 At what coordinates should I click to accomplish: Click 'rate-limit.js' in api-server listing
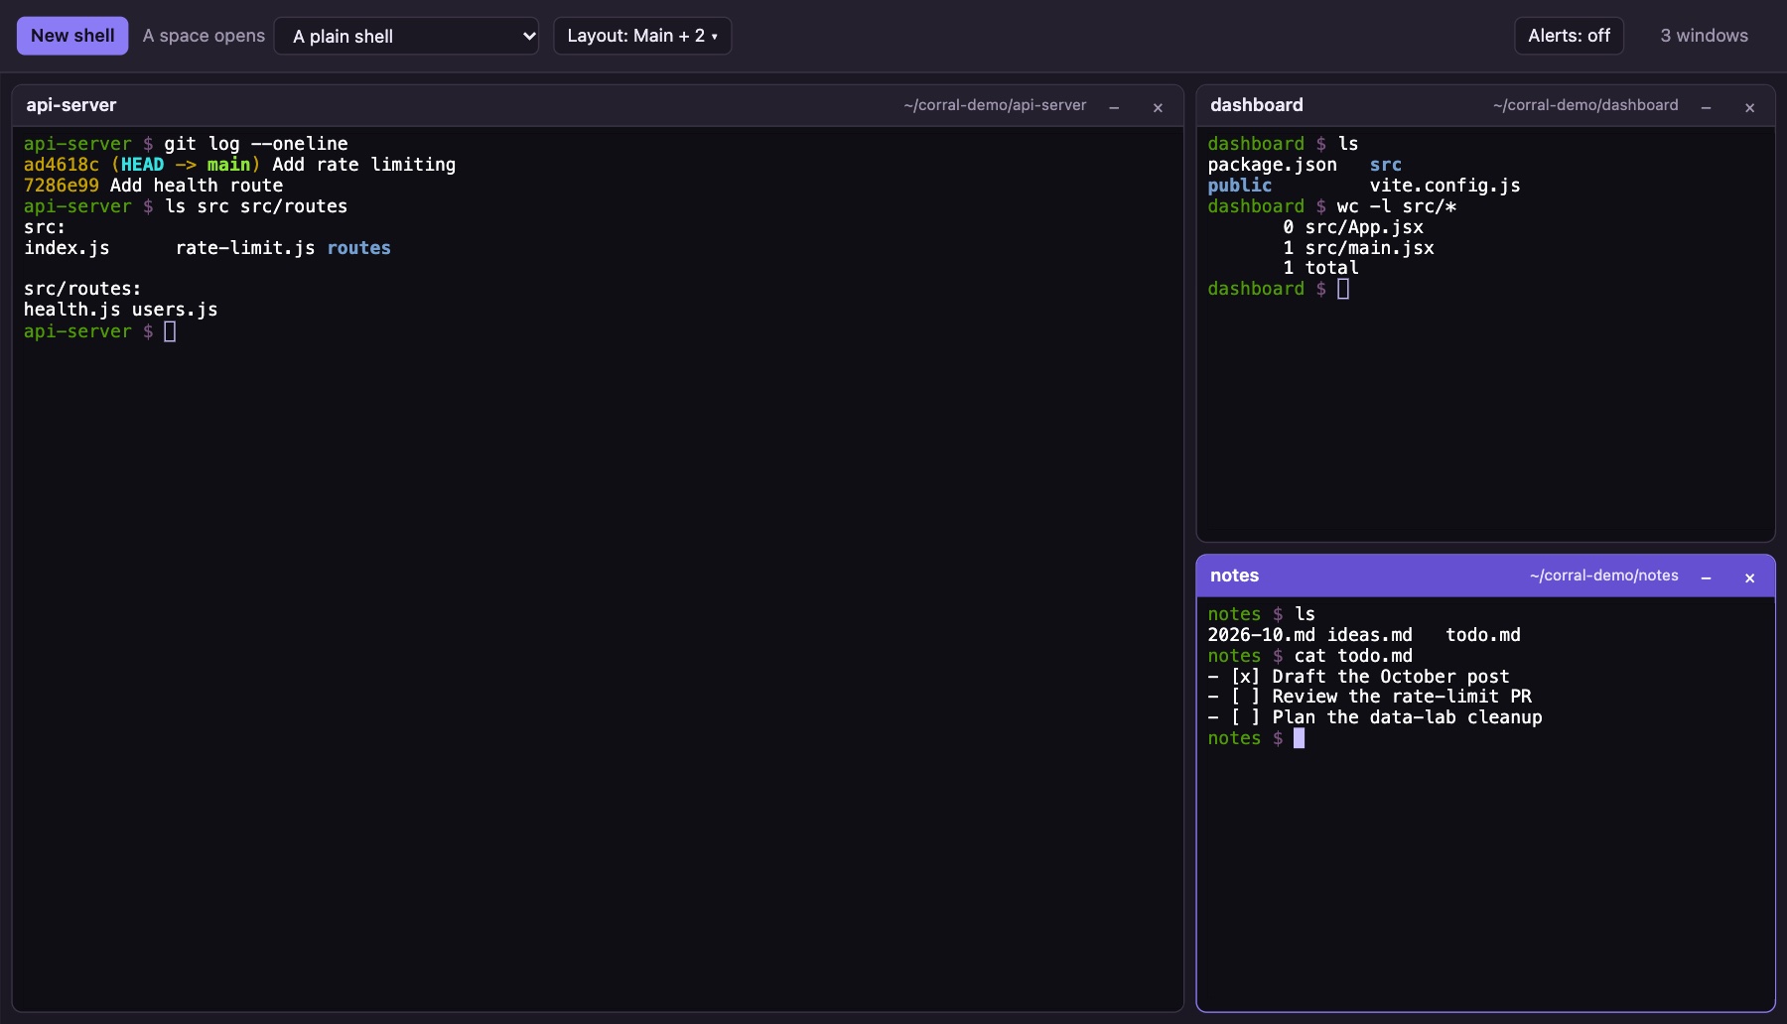[x=245, y=248]
